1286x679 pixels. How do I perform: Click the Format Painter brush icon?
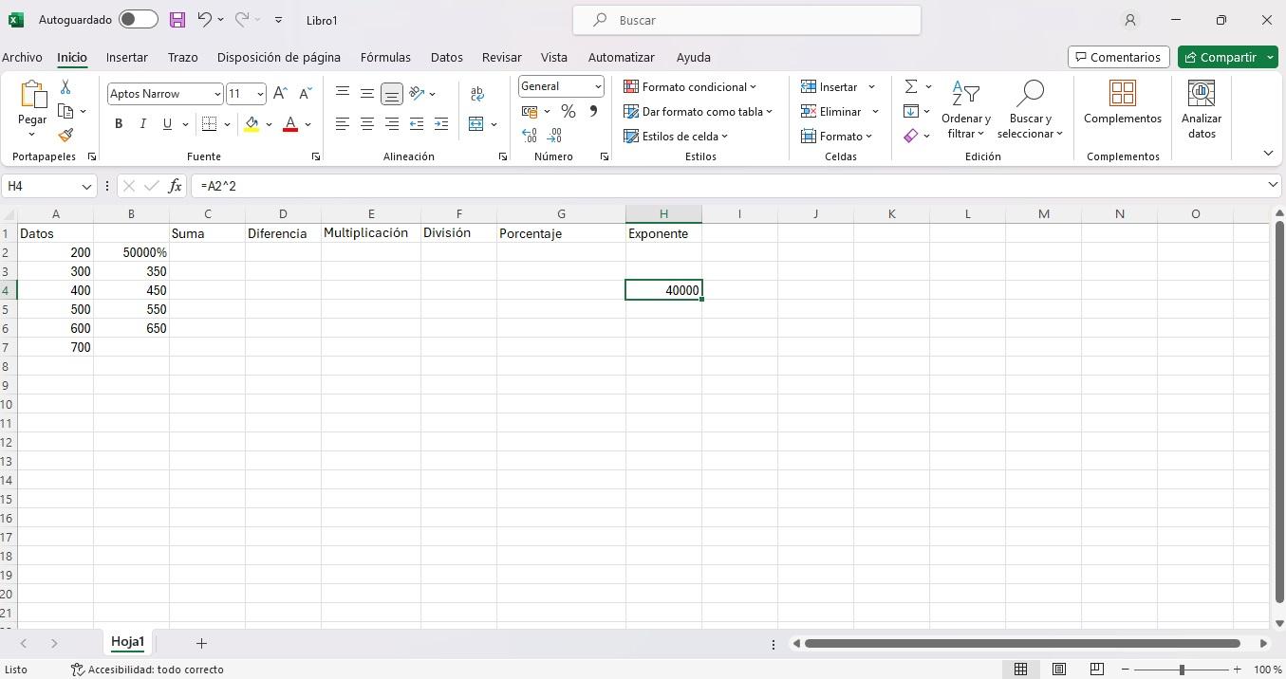[x=65, y=136]
